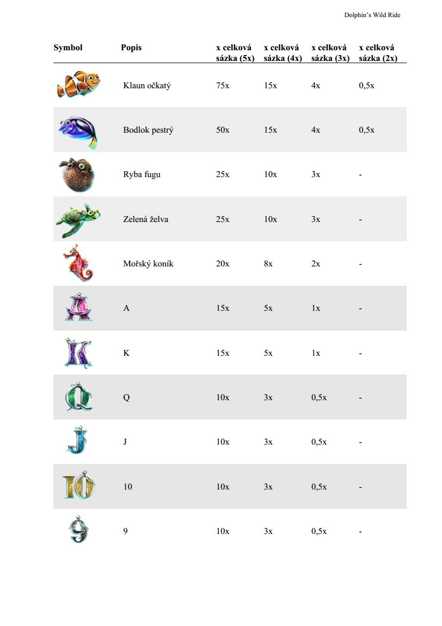
Task: Click the blue letter J symbol
Action: click(77, 441)
